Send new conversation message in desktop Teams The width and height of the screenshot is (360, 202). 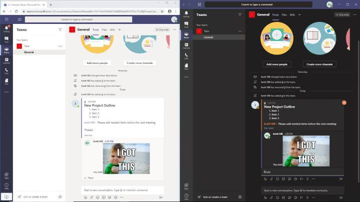(x=341, y=198)
